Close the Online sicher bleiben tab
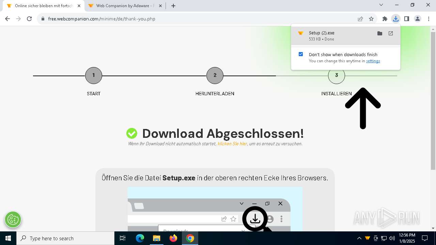 coord(79,6)
